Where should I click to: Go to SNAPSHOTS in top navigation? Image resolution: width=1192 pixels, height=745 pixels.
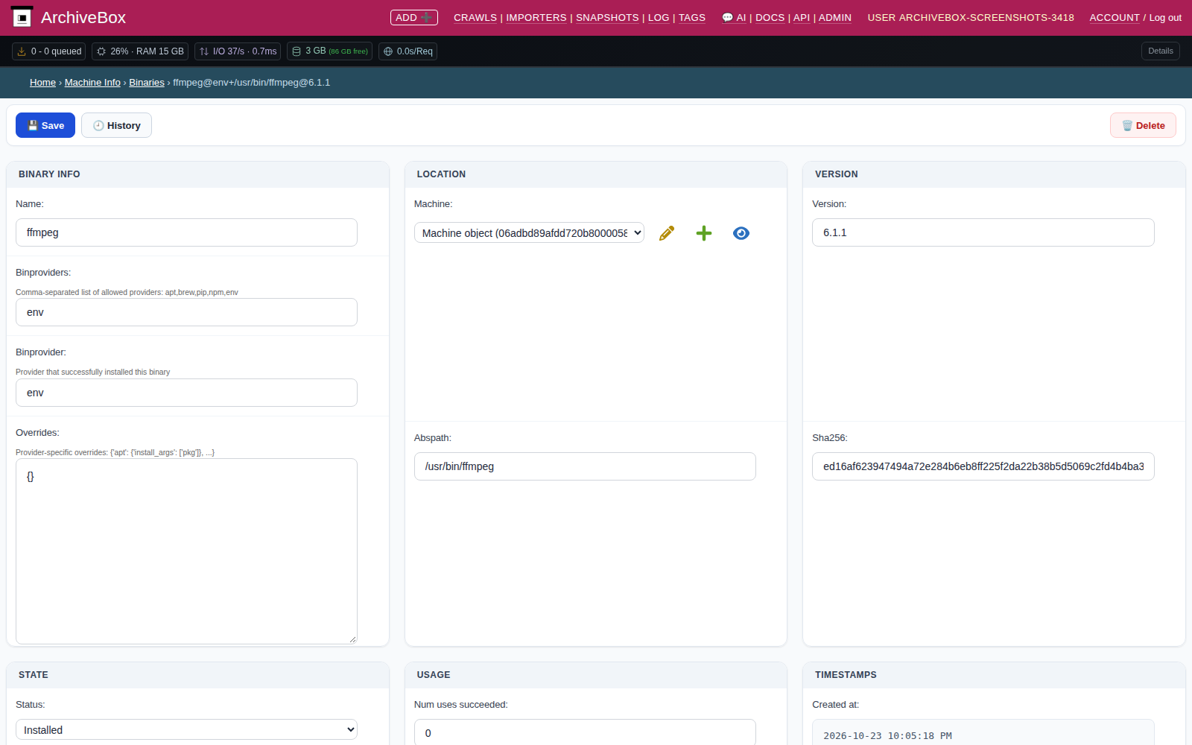coord(607,17)
